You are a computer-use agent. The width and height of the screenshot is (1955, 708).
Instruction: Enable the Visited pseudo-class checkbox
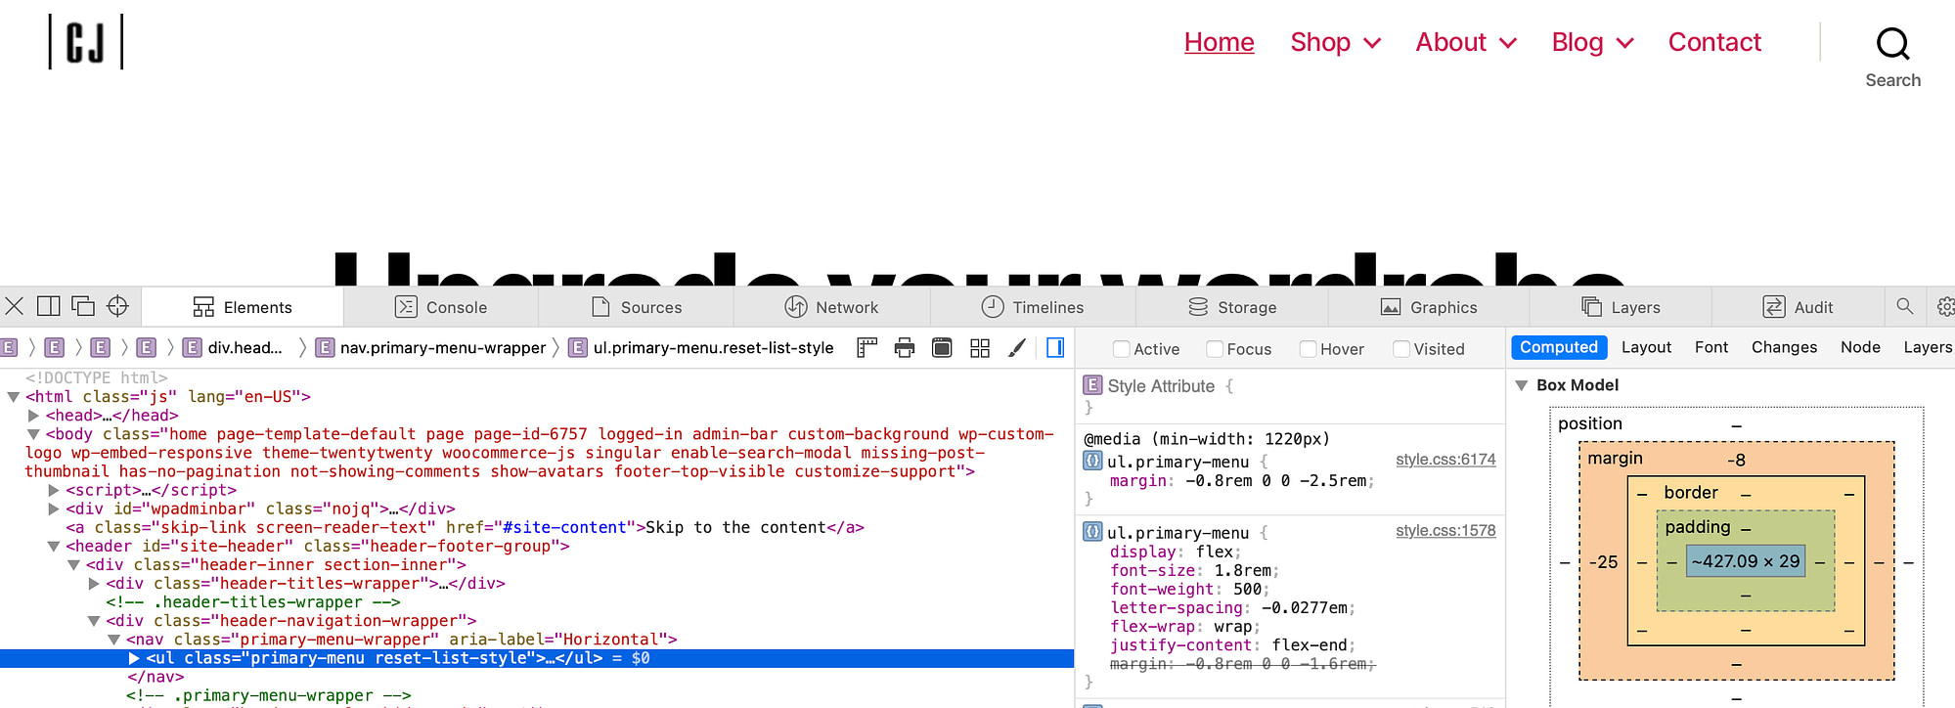tap(1401, 349)
